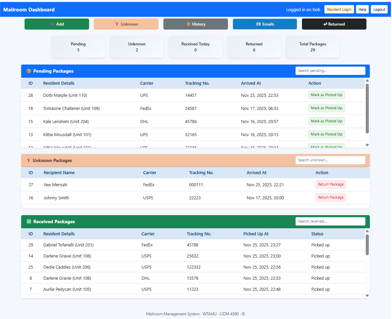This screenshot has height=319, width=392.
Task: Open the Resident Login page
Action: (x=339, y=9)
